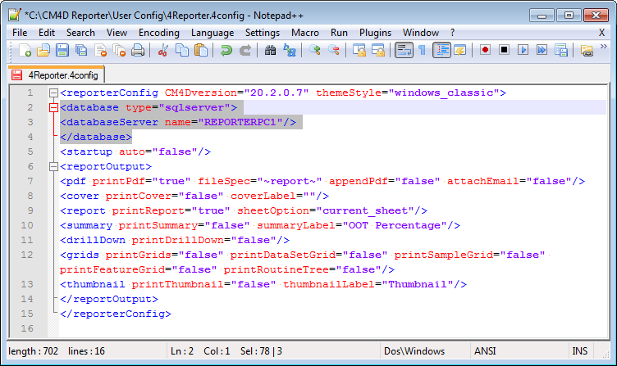617x366 pixels.
Task: Toggle show all characters pilcrow icon
Action: [x=422, y=50]
